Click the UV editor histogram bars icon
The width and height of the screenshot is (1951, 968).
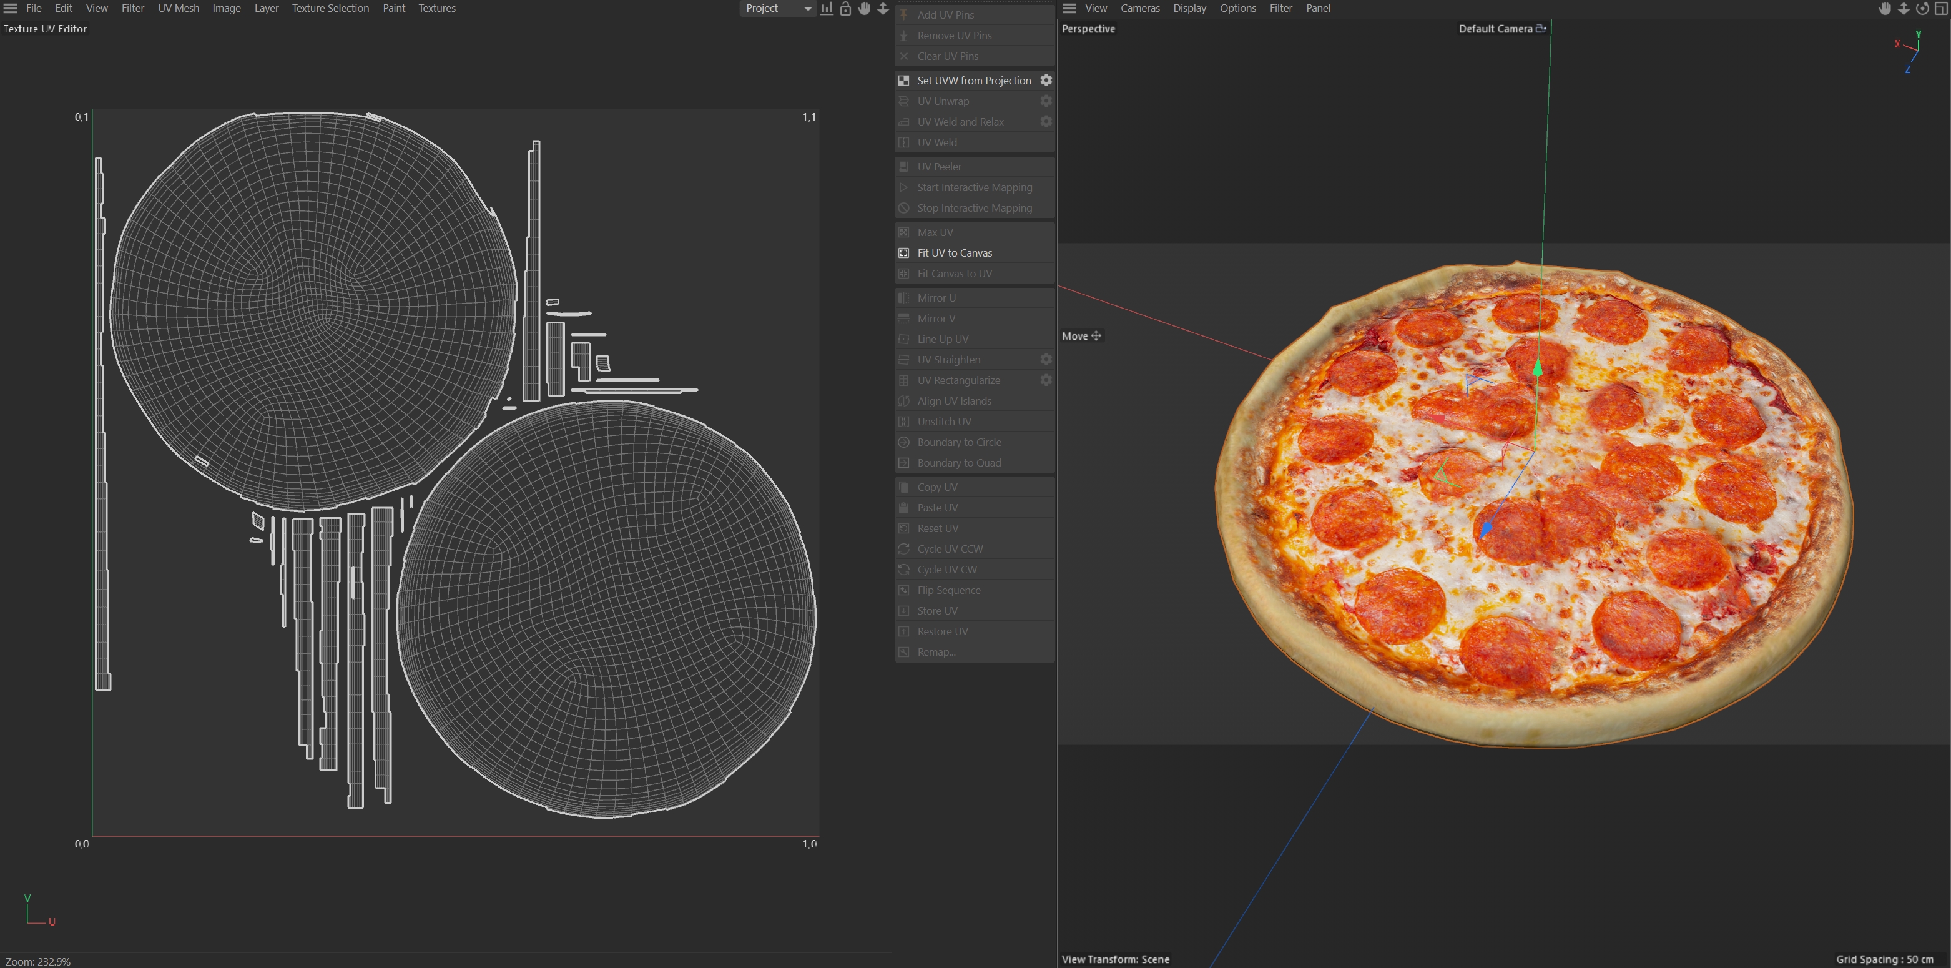827,8
